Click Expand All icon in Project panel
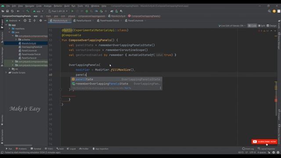Image resolution: width=281 pixels, height=158 pixels. click(x=30, y=21)
